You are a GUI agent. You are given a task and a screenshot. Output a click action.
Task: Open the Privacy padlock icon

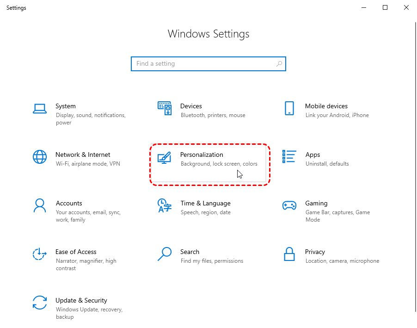coord(289,254)
